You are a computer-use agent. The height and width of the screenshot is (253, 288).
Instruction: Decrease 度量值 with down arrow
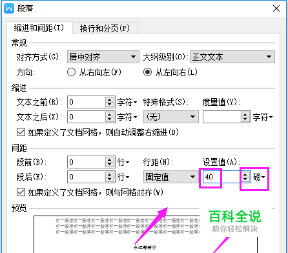[x=245, y=119]
